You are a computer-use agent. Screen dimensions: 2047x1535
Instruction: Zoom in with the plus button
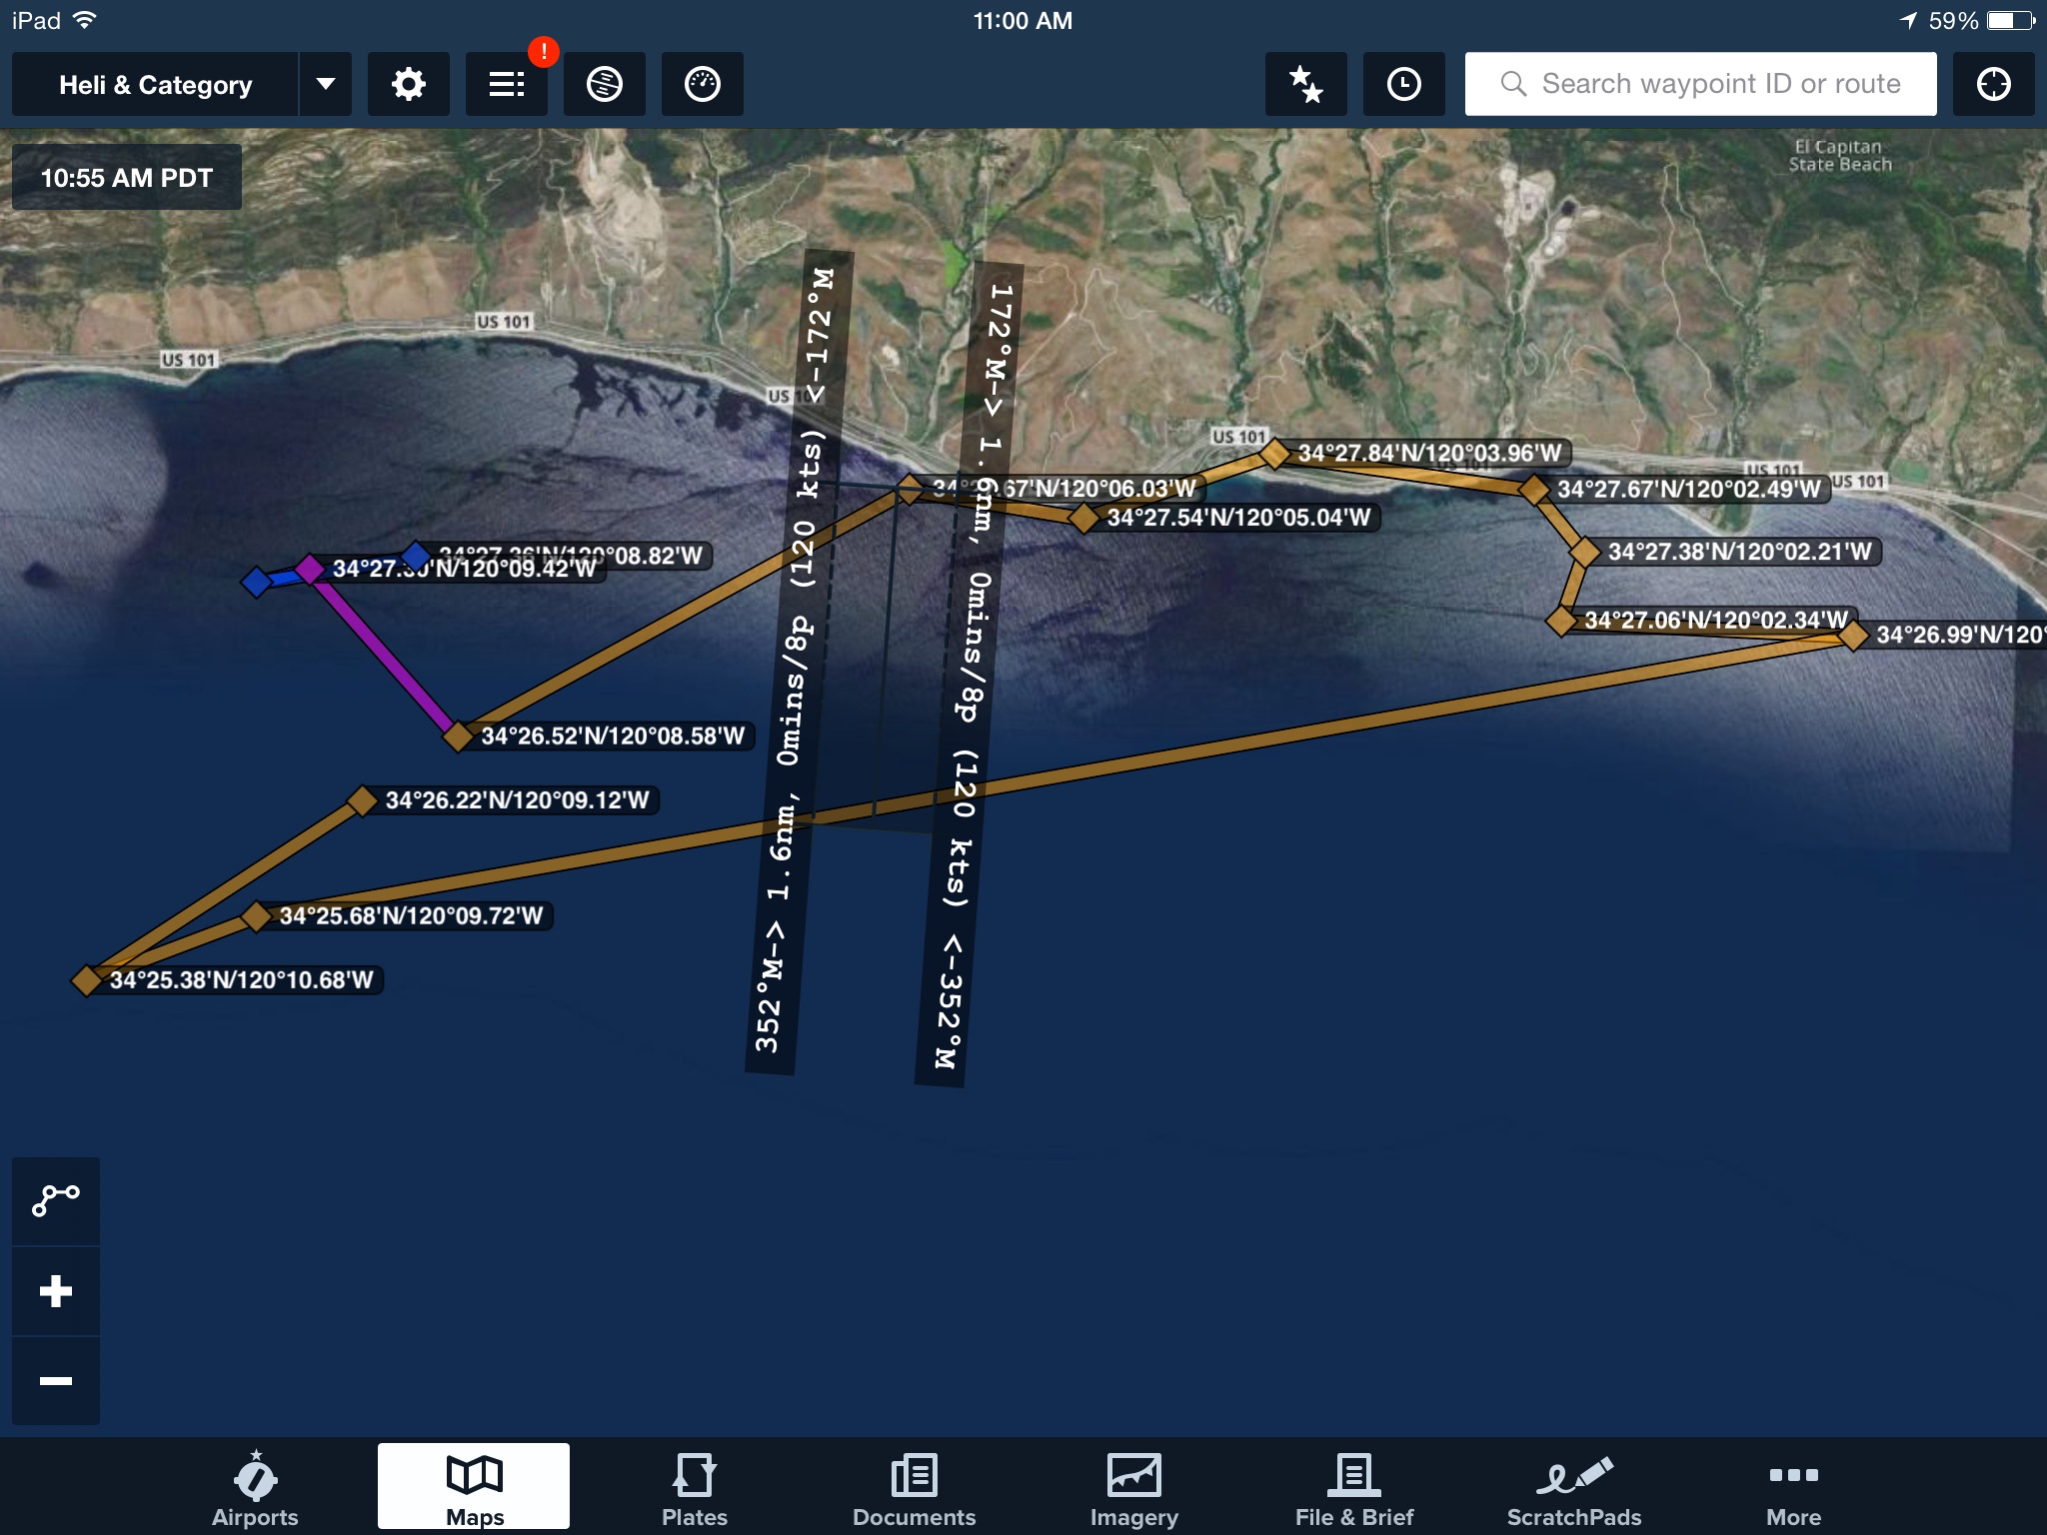tap(56, 1290)
